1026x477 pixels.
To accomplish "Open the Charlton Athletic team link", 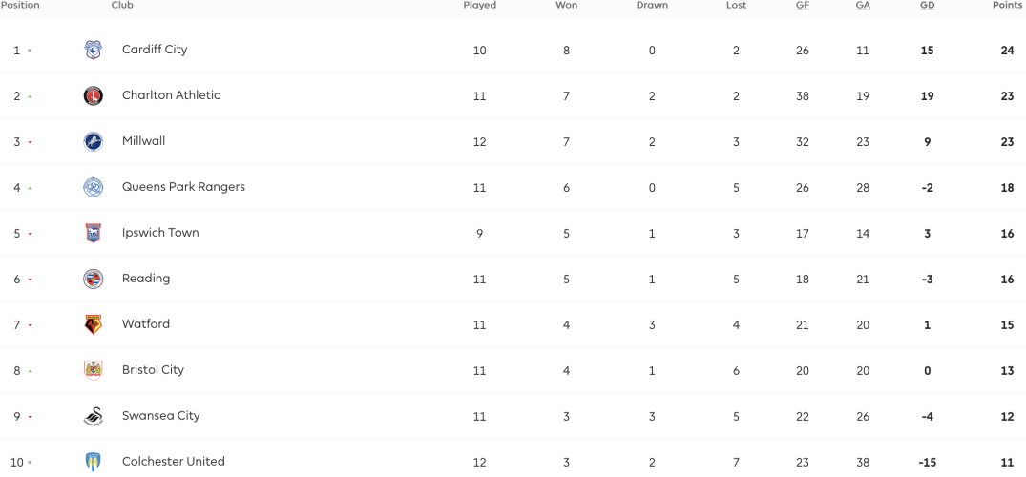I will coord(171,95).
